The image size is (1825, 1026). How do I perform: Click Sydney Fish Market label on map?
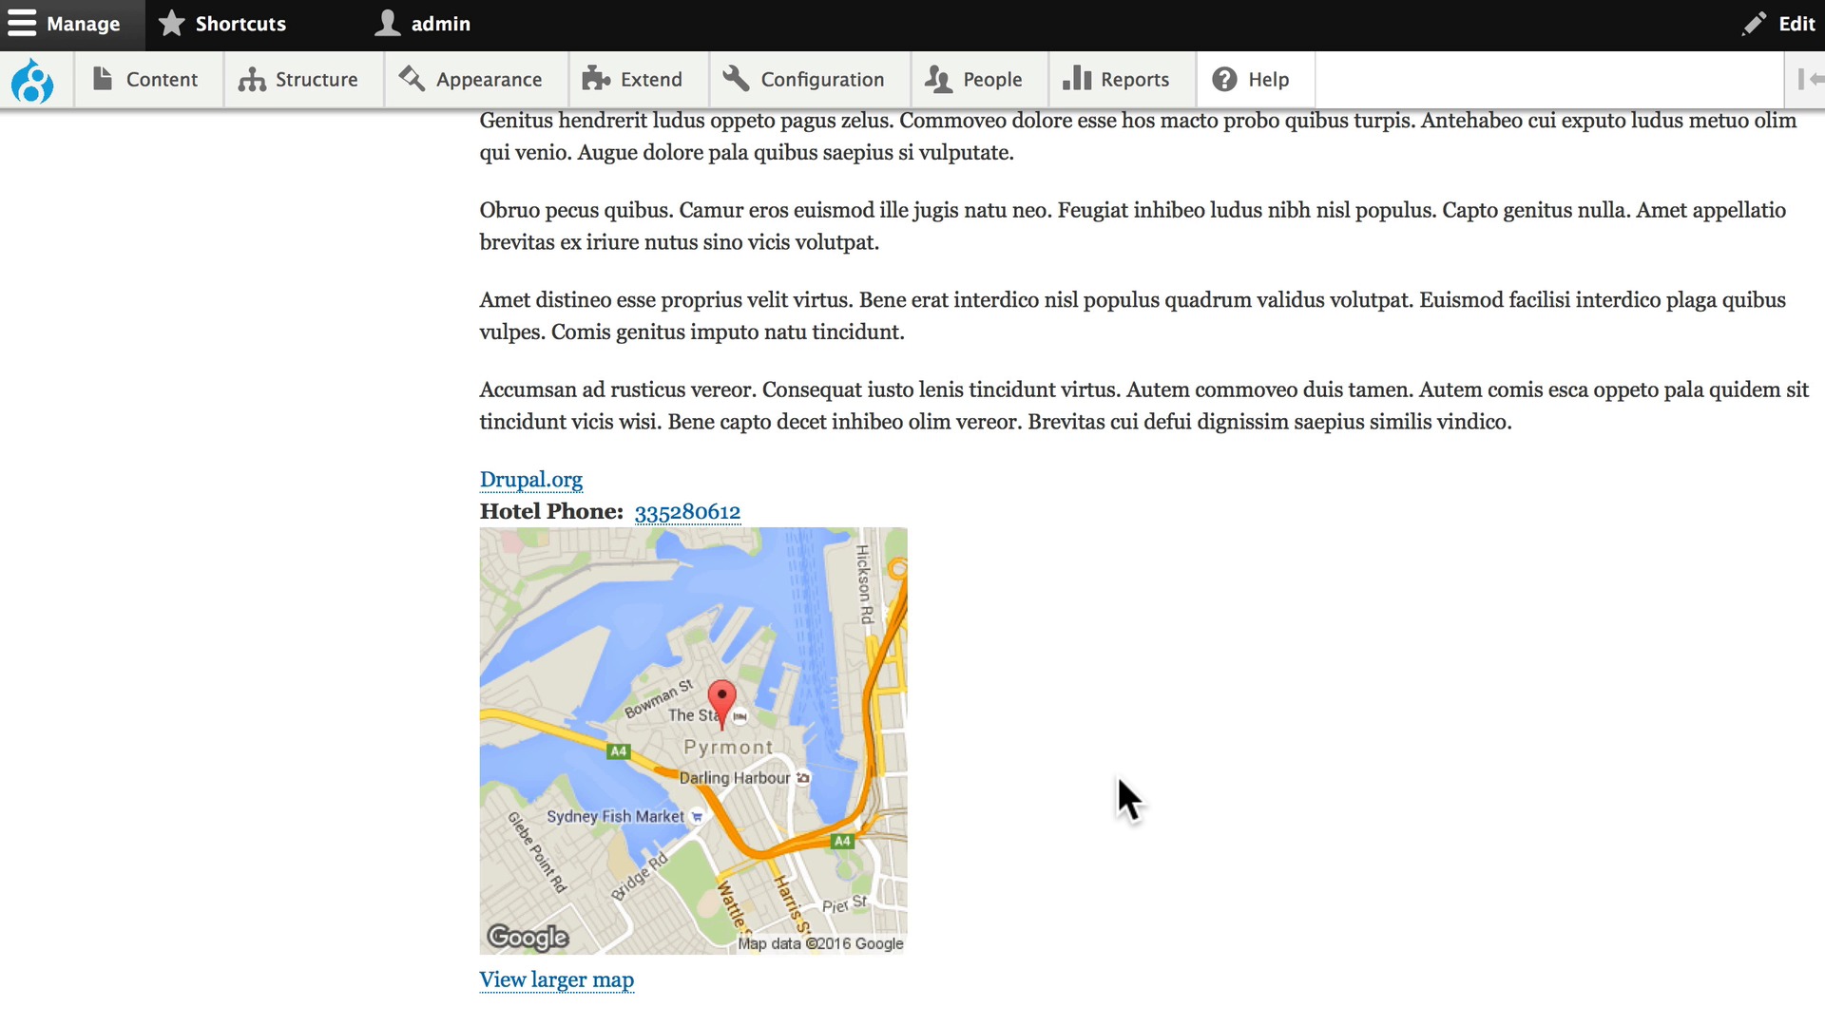(615, 816)
